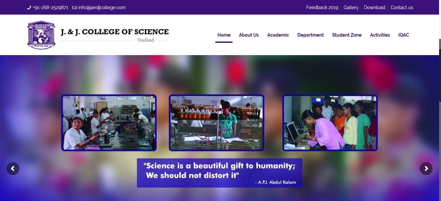Click the phone icon in top bar
441x201 pixels.
click(29, 7)
